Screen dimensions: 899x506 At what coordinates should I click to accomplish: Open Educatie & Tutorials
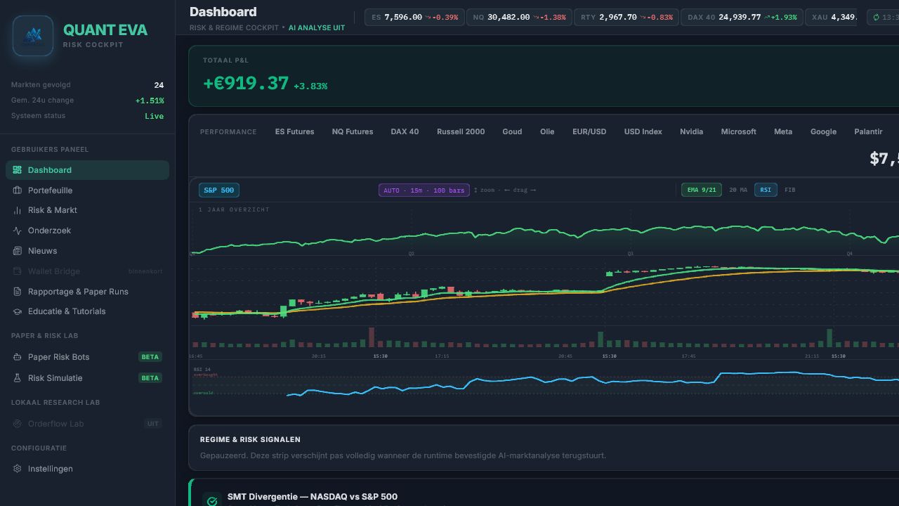point(87,311)
